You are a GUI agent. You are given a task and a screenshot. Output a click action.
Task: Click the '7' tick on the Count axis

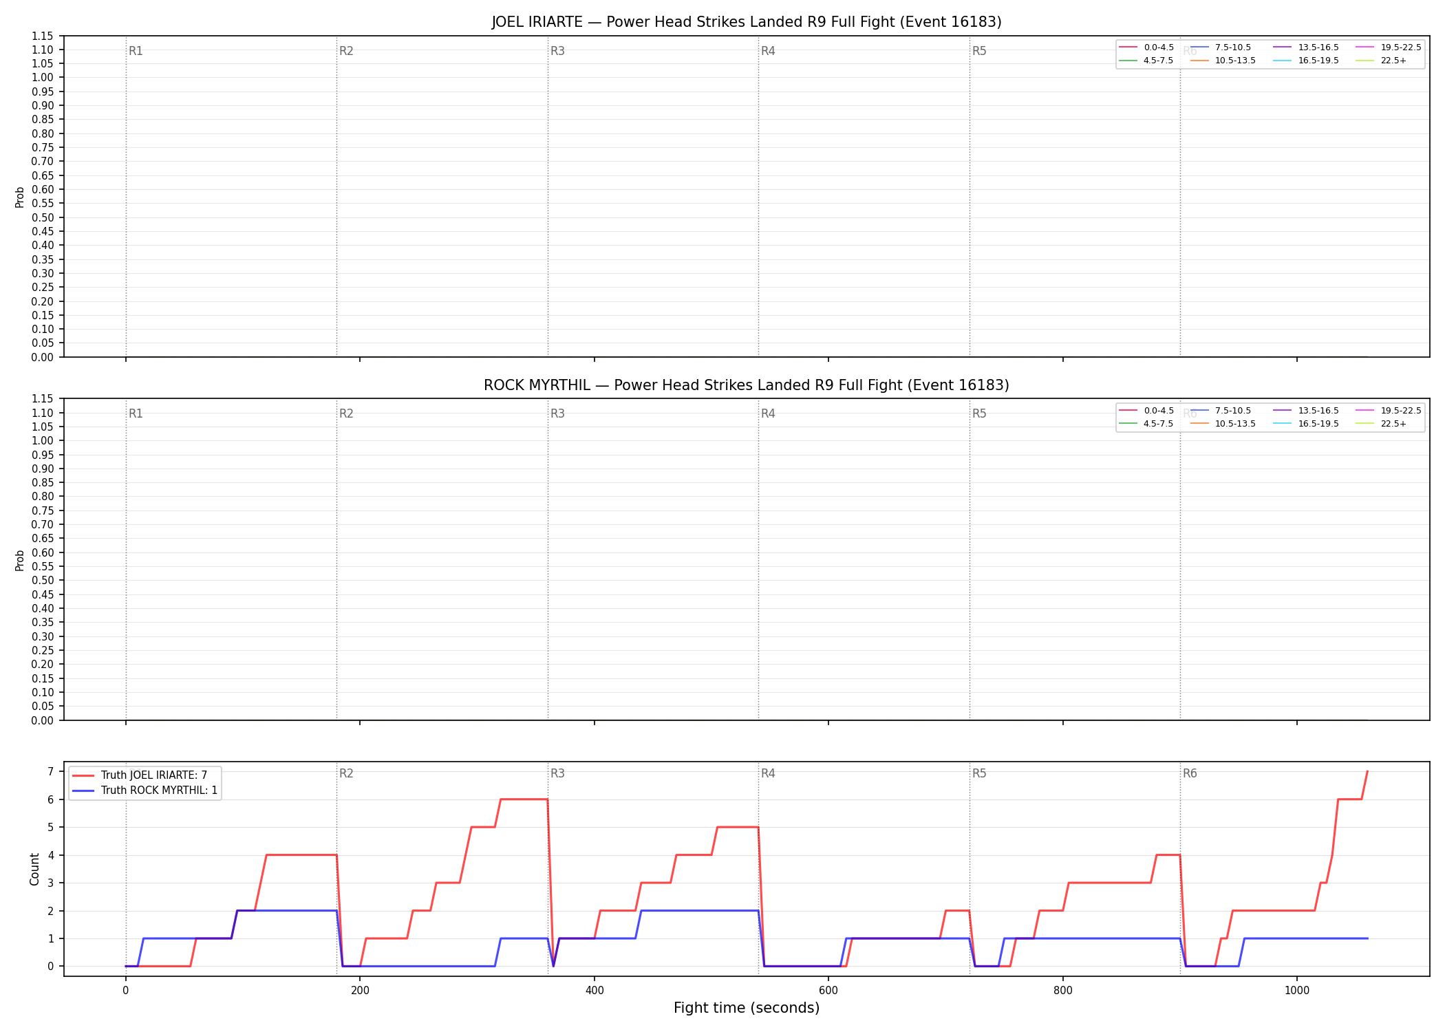(x=50, y=772)
